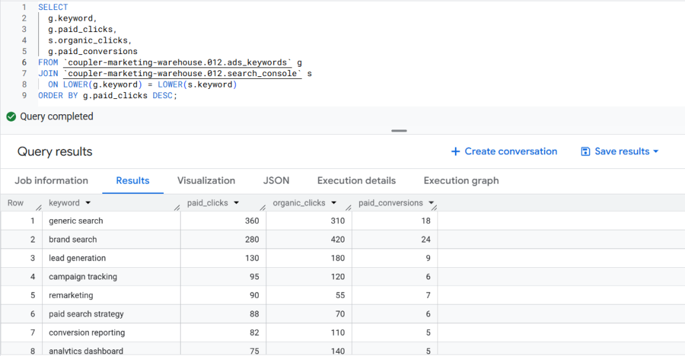The image size is (685, 356).
Task: Click the organic_clicks column resize handle
Action: click(x=349, y=207)
